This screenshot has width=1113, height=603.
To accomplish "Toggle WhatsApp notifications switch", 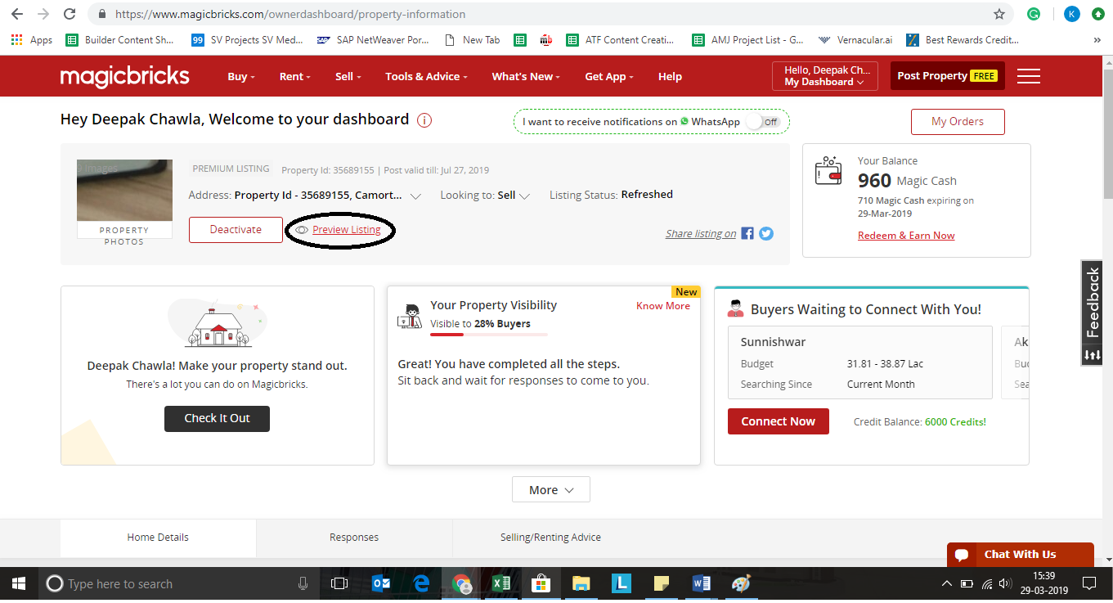I will 764,122.
